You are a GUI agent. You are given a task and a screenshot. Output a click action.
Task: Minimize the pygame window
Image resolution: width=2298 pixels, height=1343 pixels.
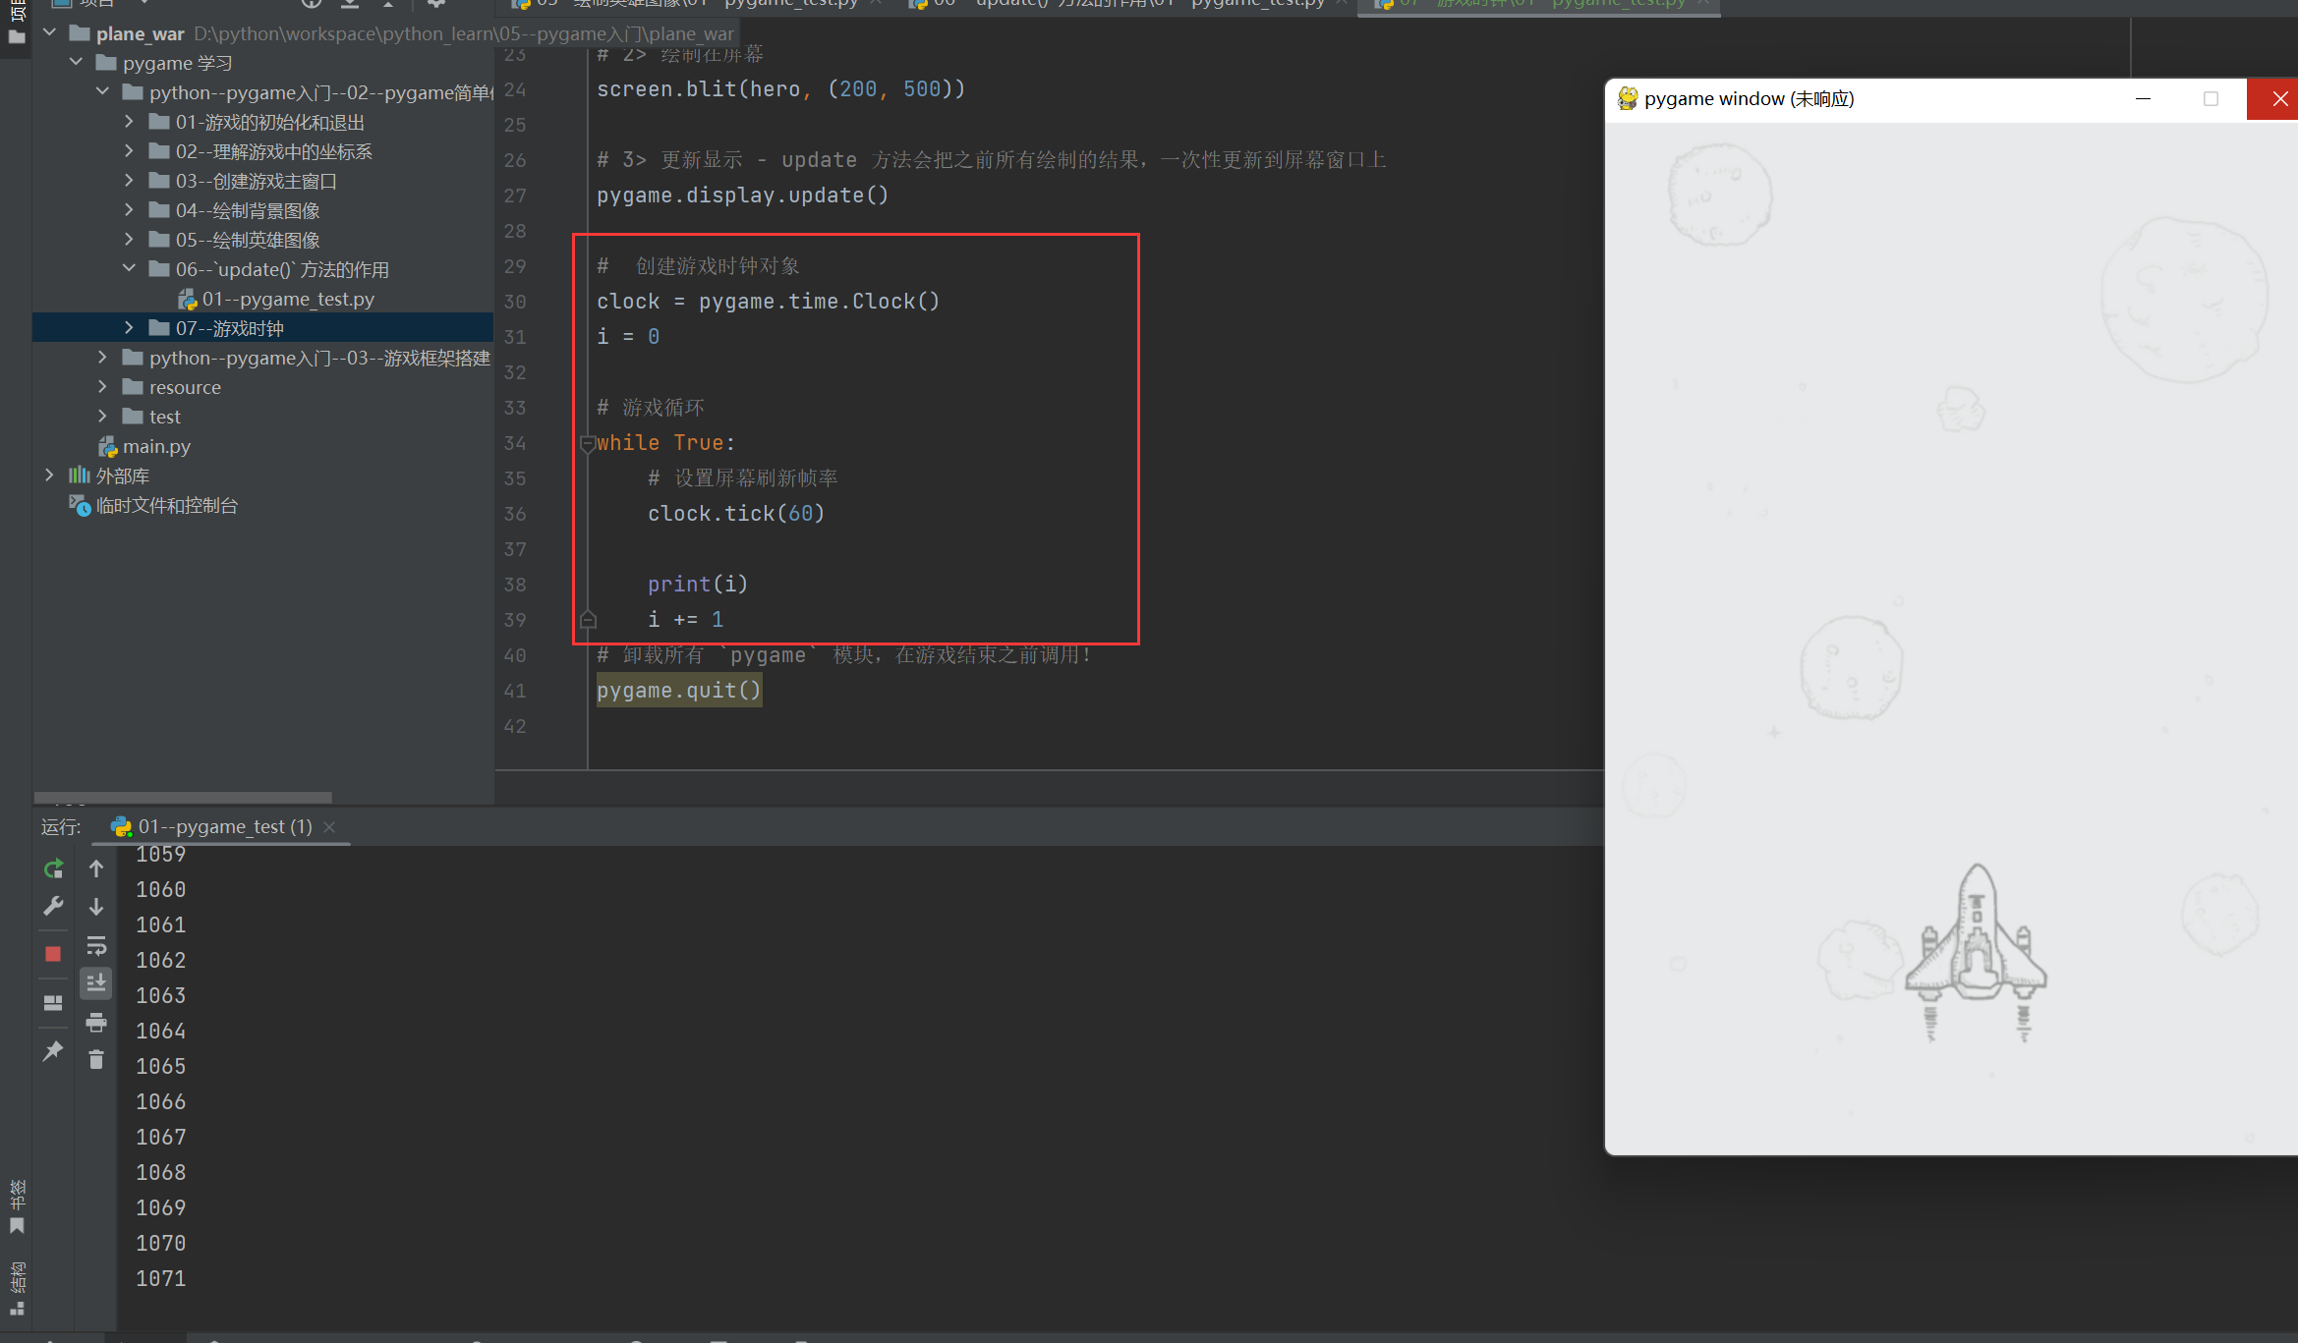pyautogui.click(x=2144, y=98)
